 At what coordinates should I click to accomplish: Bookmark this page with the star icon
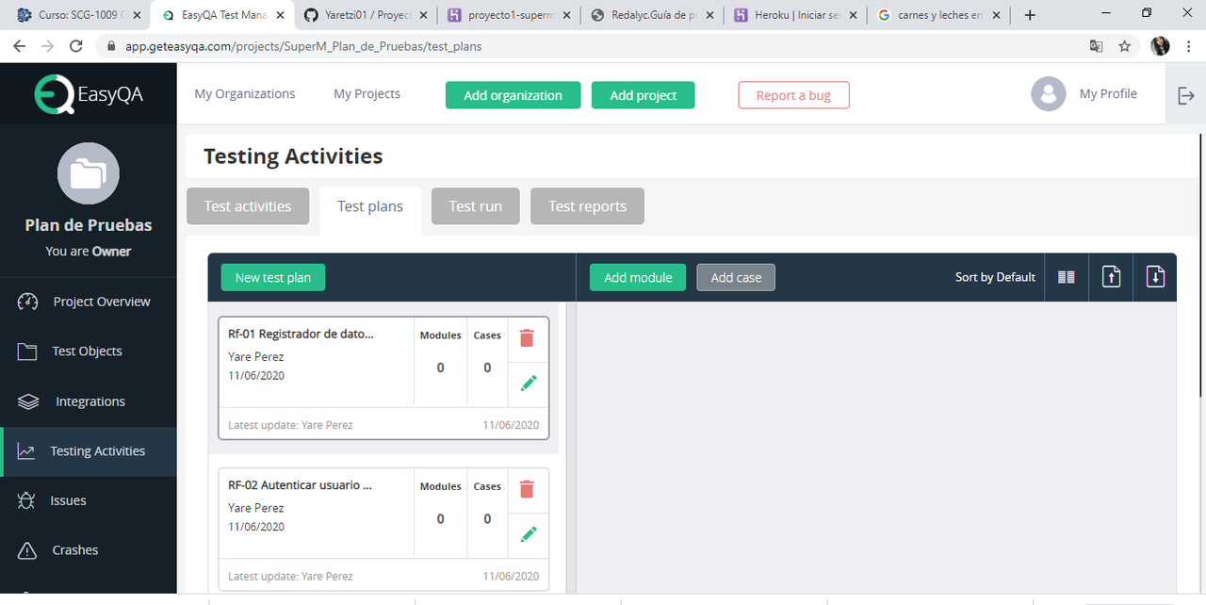point(1124,45)
